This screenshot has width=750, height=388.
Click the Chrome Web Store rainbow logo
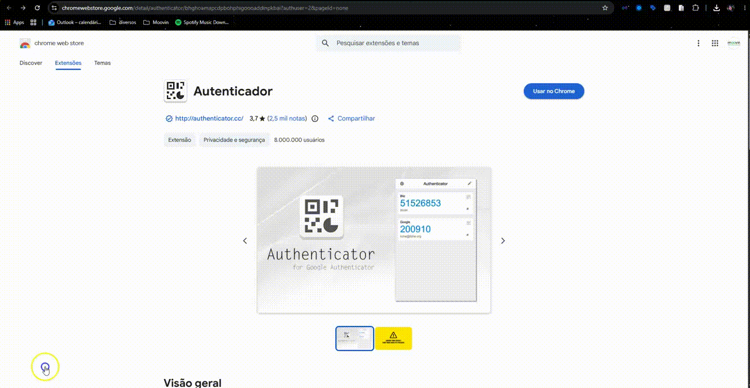coord(25,43)
